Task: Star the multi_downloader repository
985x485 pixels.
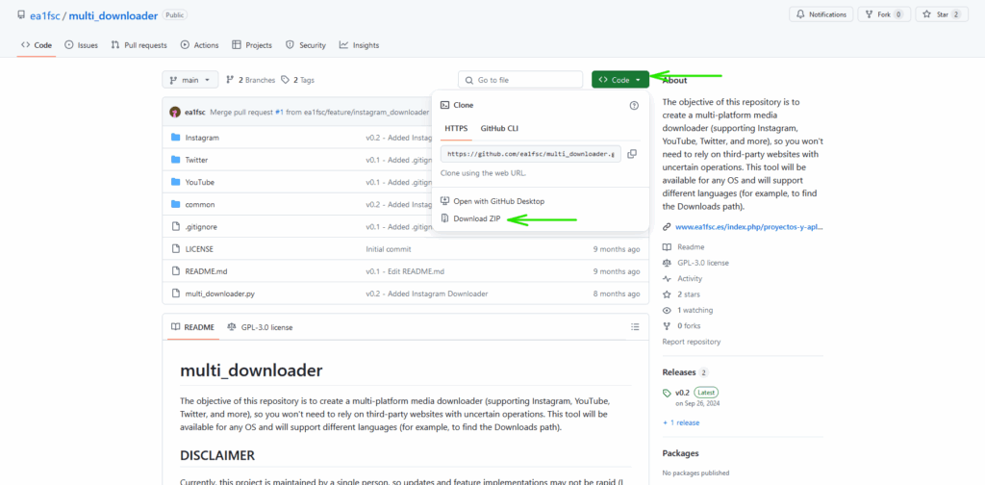Action: (942, 14)
